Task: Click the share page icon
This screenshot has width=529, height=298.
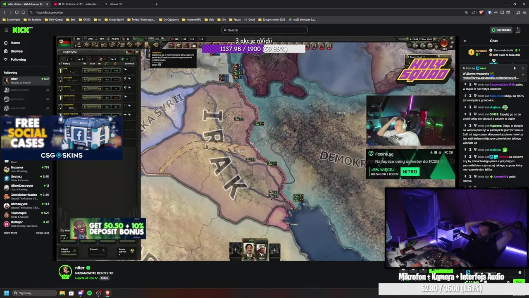Action: 474,12
